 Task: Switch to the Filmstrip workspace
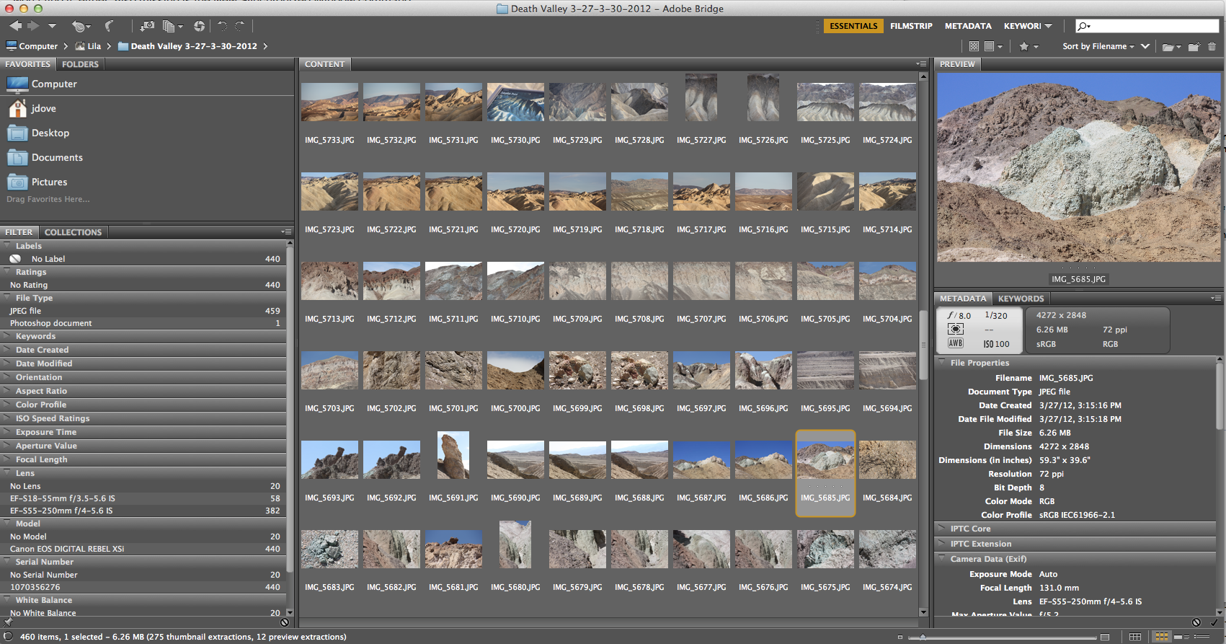click(x=911, y=26)
